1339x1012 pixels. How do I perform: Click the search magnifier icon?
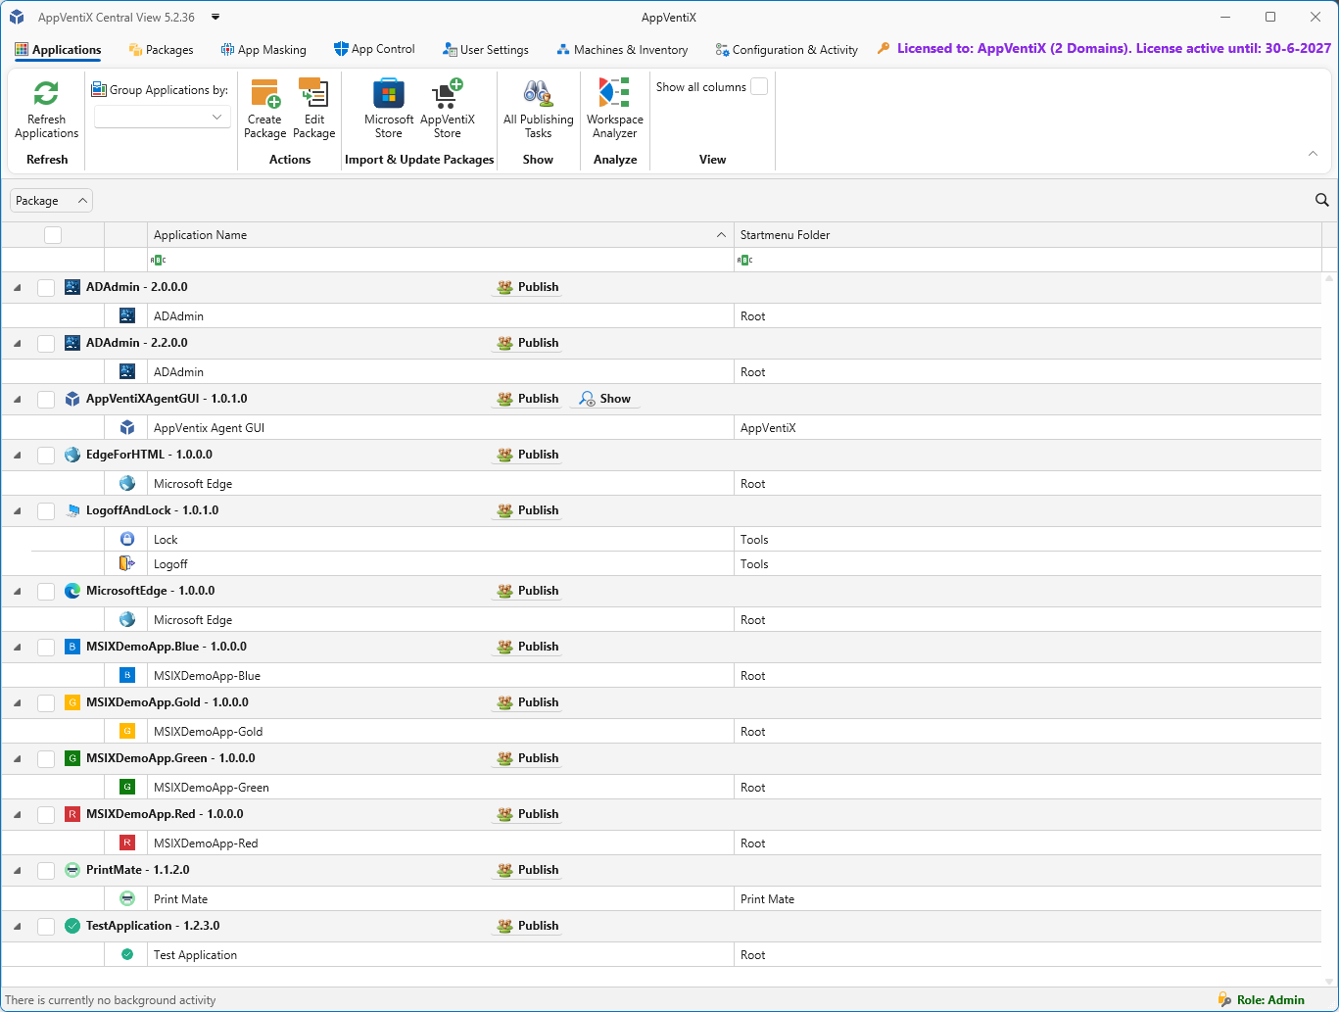point(1321,200)
